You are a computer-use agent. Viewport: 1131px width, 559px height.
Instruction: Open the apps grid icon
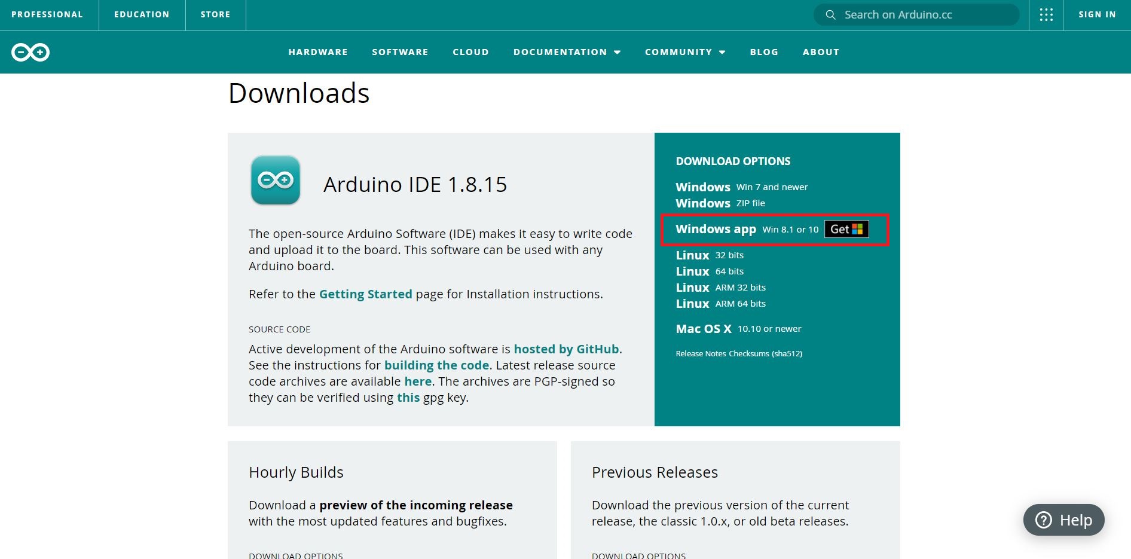tap(1046, 15)
